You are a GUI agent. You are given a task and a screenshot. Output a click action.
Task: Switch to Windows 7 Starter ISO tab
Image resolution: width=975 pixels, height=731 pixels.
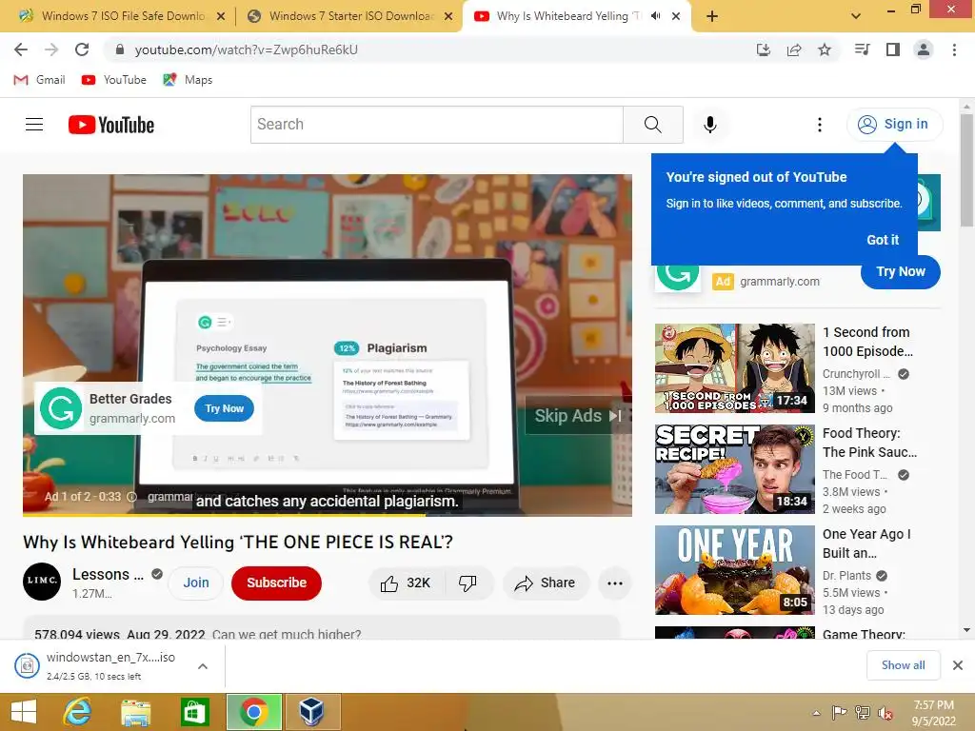point(350,16)
